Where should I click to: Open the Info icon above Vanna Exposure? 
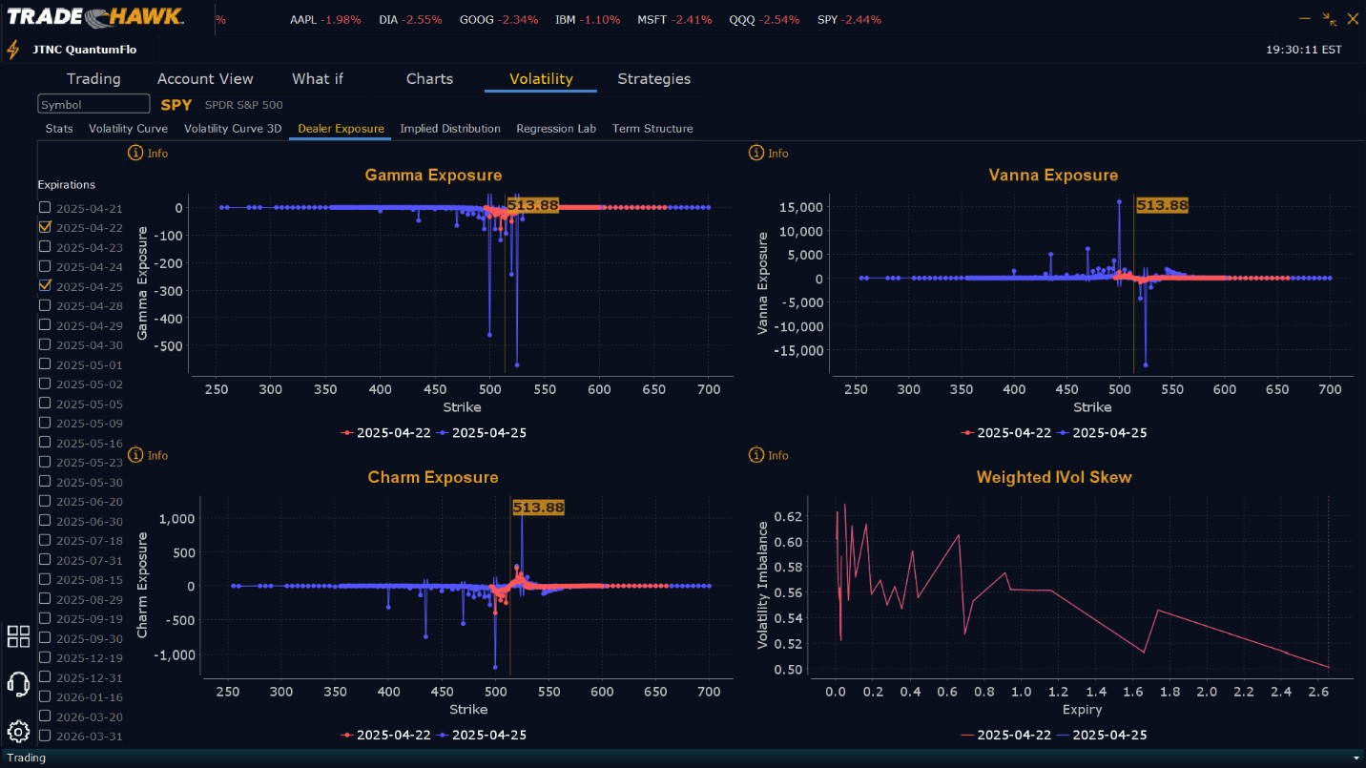(x=756, y=153)
